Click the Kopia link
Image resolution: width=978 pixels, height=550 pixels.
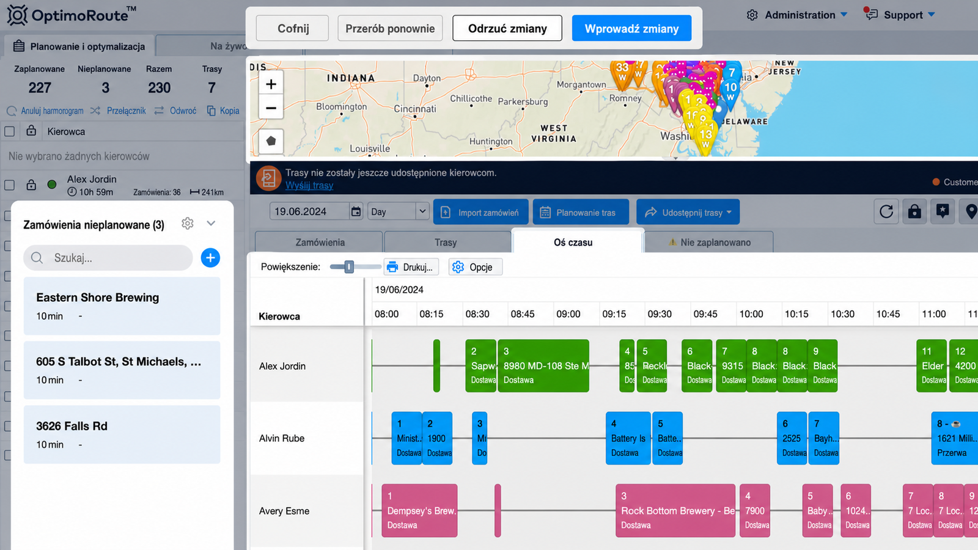tap(223, 111)
